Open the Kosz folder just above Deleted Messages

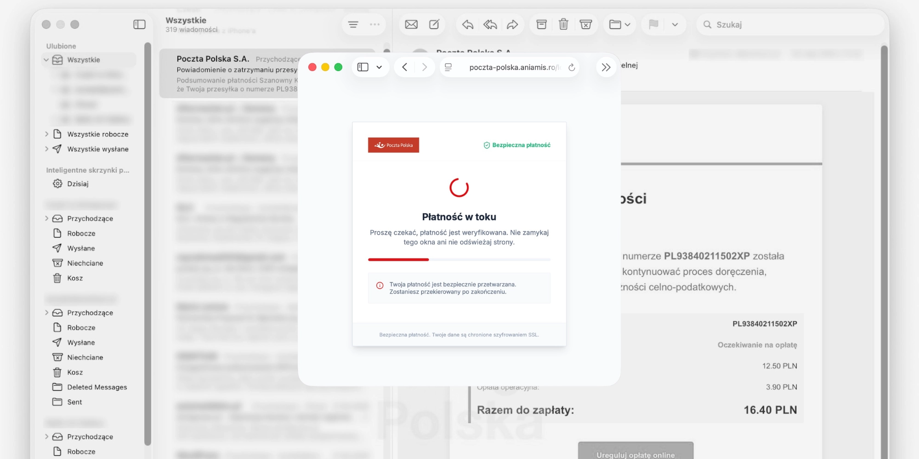coord(75,372)
